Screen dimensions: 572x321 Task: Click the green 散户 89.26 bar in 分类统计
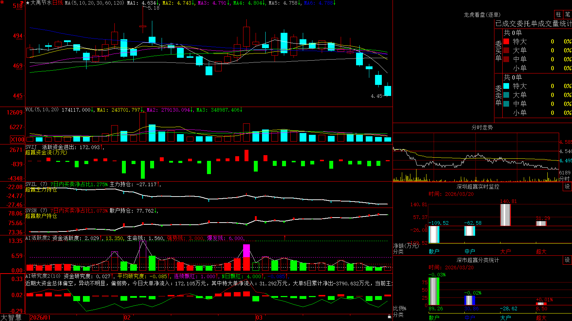434,291
